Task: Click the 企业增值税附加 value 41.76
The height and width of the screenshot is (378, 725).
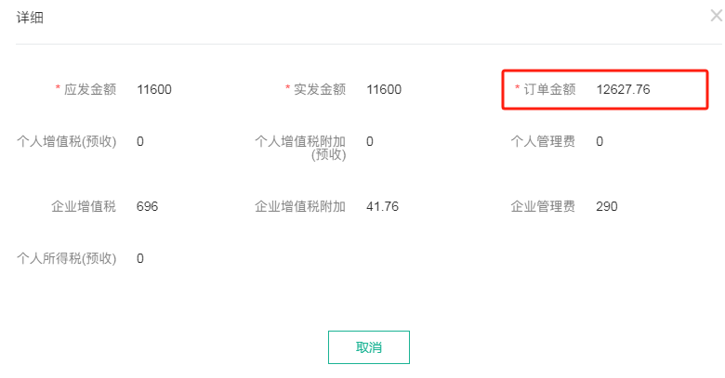Action: [382, 206]
